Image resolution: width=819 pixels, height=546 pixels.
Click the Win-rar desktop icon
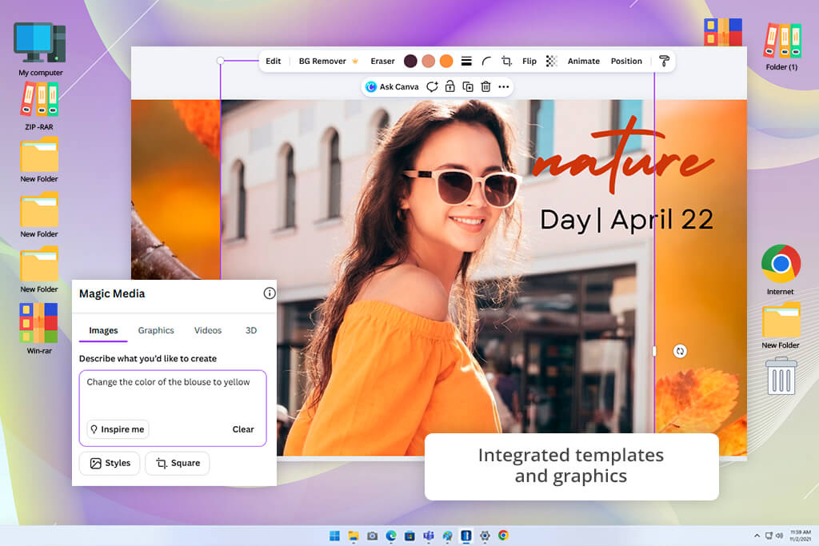39,329
